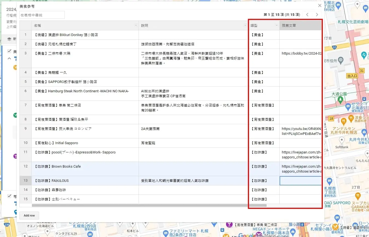
Task: Click the purple bar marker for 串鳥 南二條店 on map
Action: pyautogui.click(x=229, y=225)
